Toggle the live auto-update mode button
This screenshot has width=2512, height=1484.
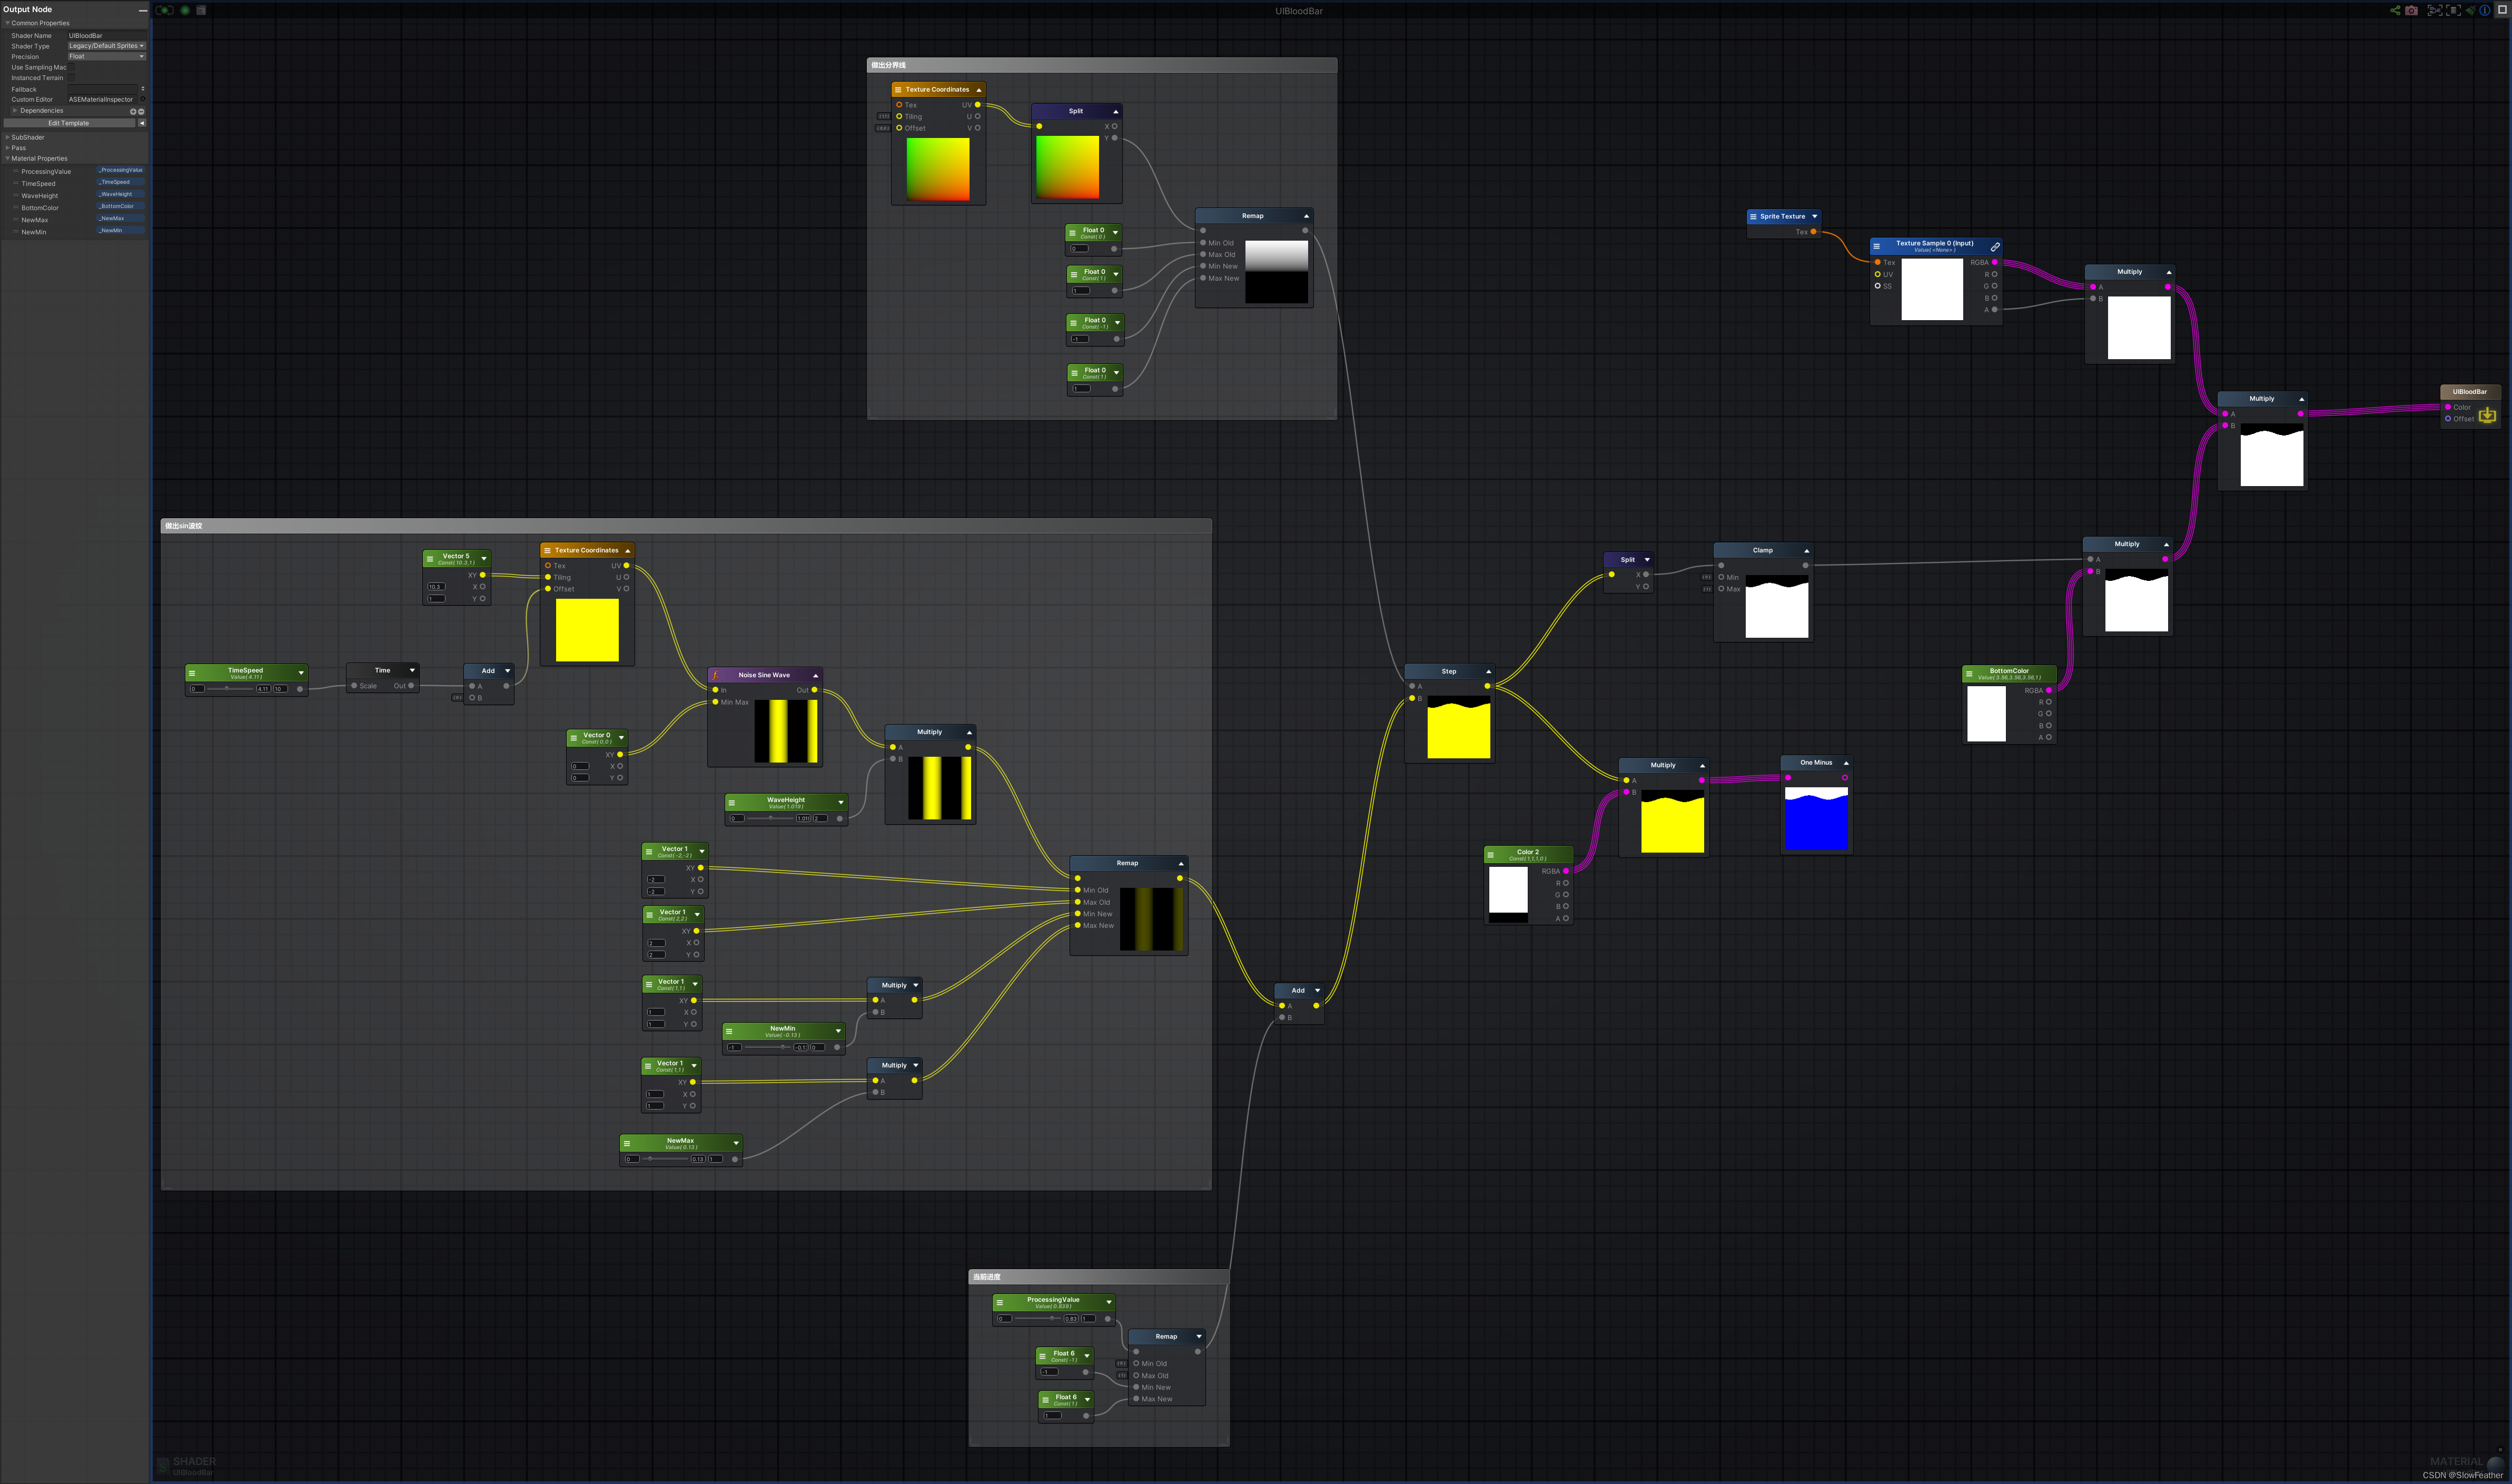point(165,10)
